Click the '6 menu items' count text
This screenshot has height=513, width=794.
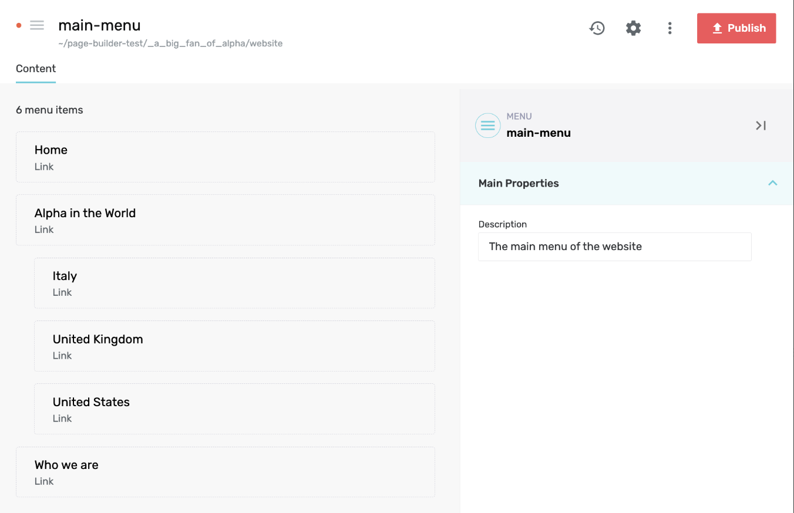point(49,110)
